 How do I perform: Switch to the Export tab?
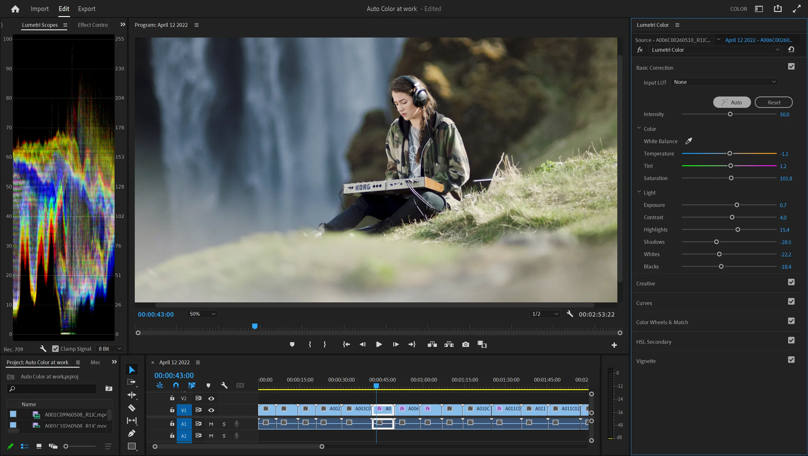click(86, 9)
